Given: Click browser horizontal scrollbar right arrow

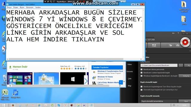Looking at the screenshot, I should click(x=120, y=86).
